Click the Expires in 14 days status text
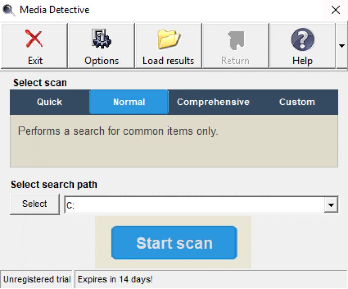348x289 pixels. tap(115, 279)
